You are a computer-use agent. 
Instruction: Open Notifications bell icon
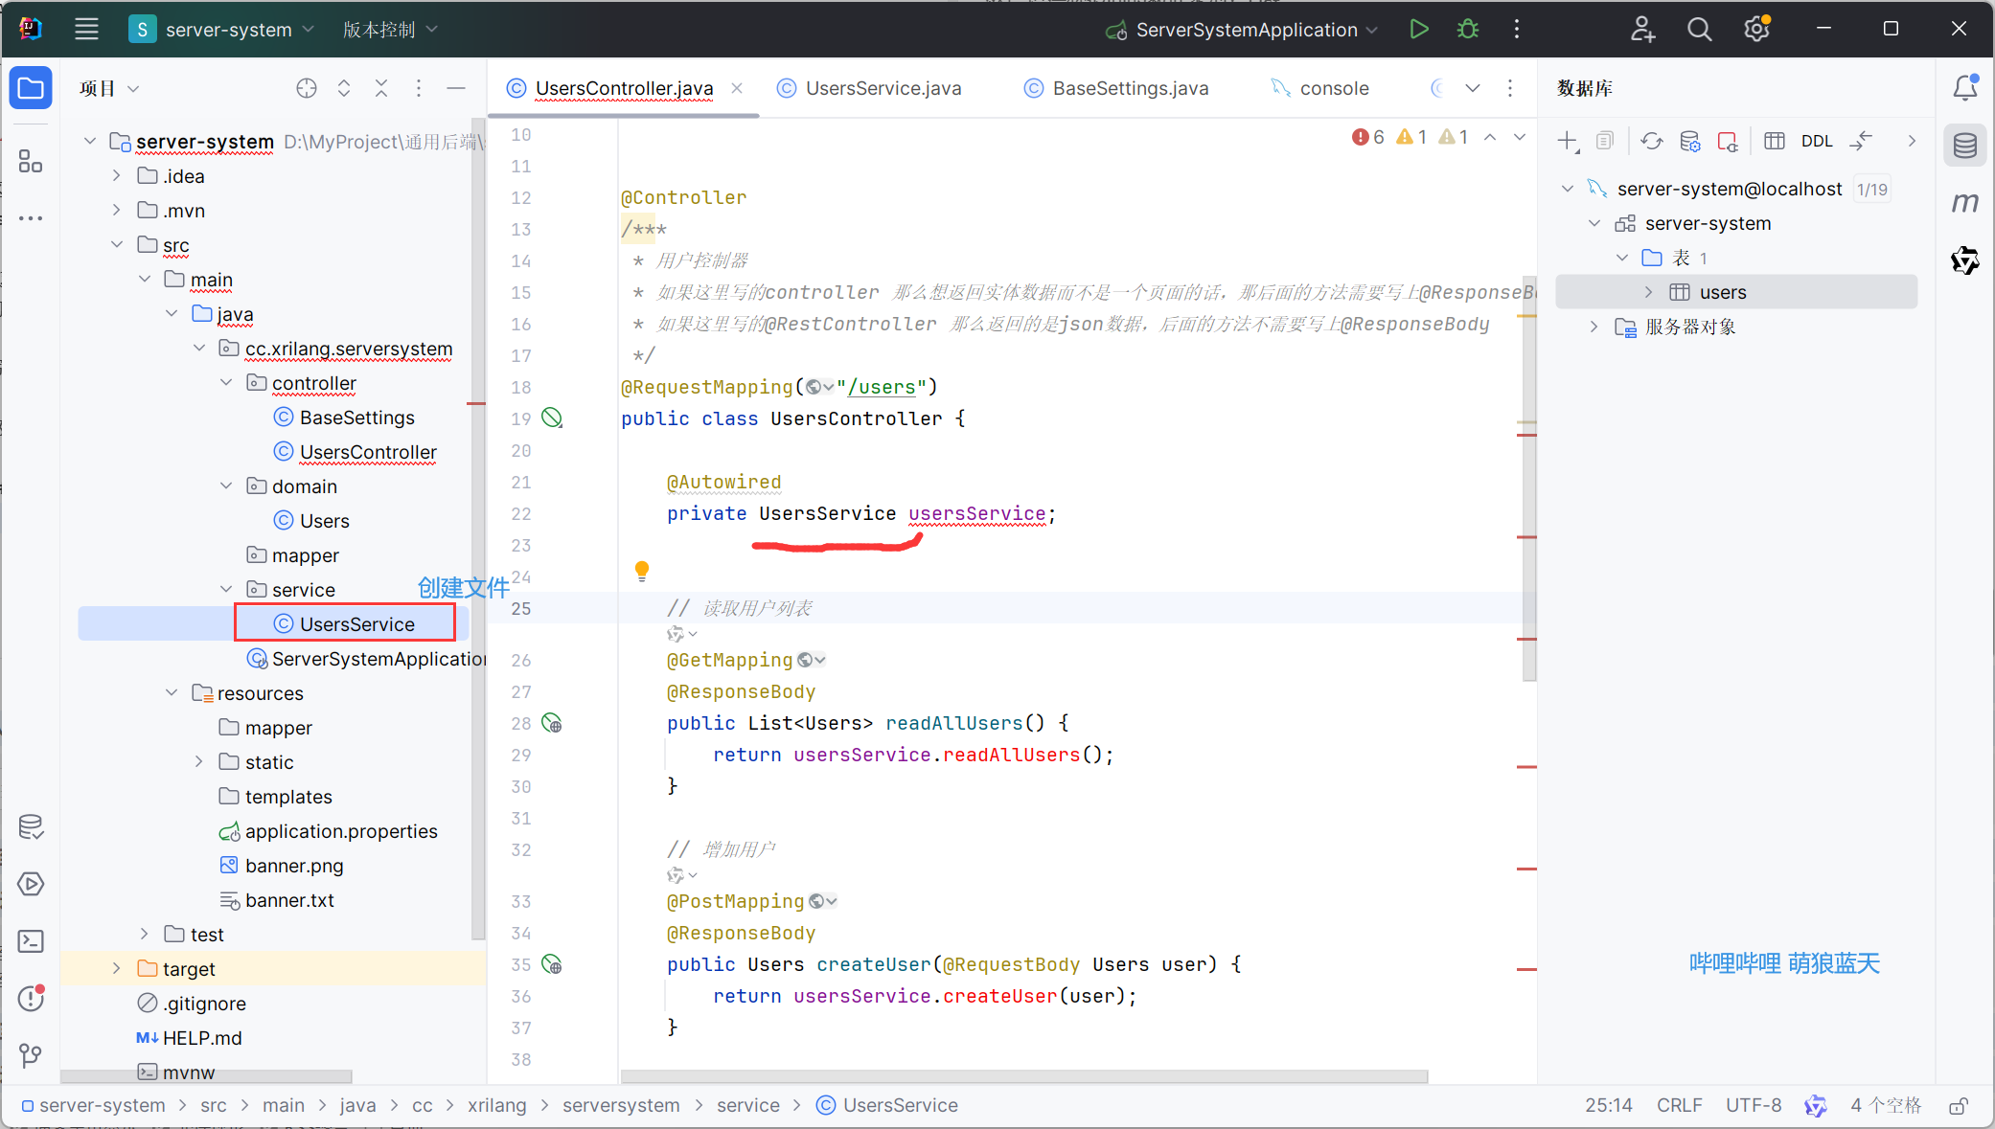1965,88
